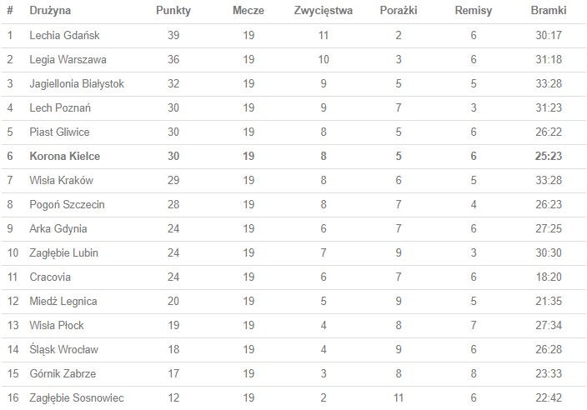The width and height of the screenshot is (587, 410).
Task: Open the Zagłębie Lubin team entry
Action: click(65, 253)
